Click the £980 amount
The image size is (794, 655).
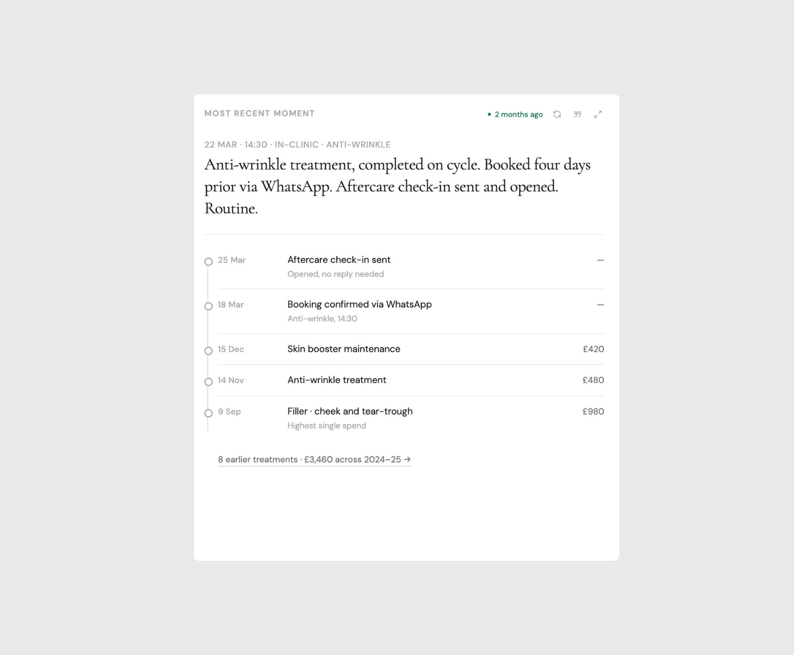(x=593, y=411)
